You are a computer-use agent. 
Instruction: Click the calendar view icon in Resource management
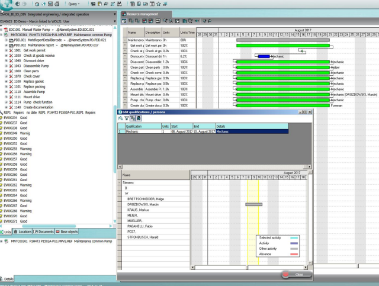coord(124,21)
